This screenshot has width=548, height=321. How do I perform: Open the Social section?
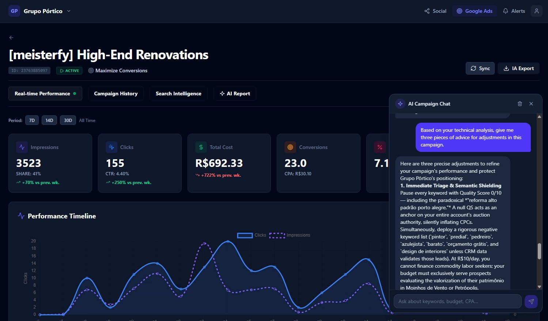click(435, 11)
